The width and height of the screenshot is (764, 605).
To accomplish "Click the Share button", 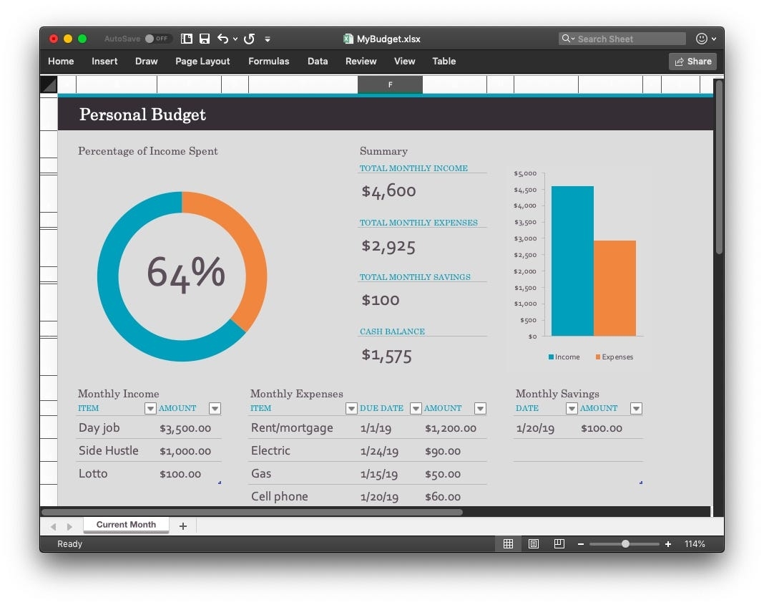I will (692, 62).
